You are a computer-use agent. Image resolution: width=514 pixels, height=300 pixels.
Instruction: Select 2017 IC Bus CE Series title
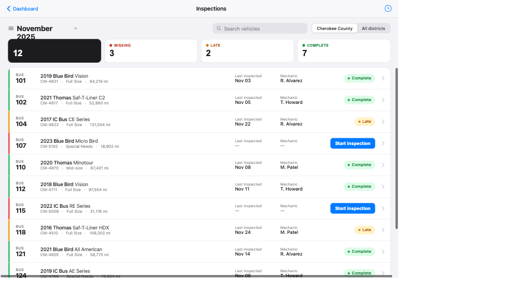(x=65, y=119)
